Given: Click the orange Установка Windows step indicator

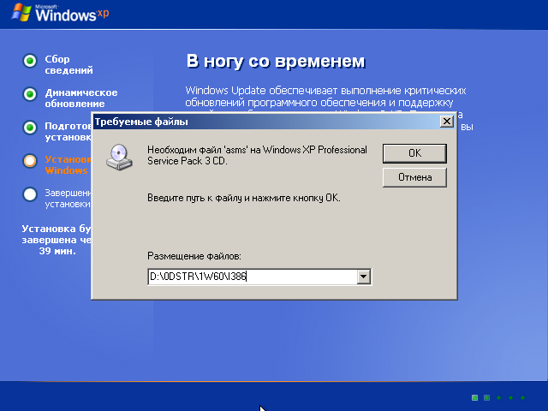Looking at the screenshot, I should (30, 161).
